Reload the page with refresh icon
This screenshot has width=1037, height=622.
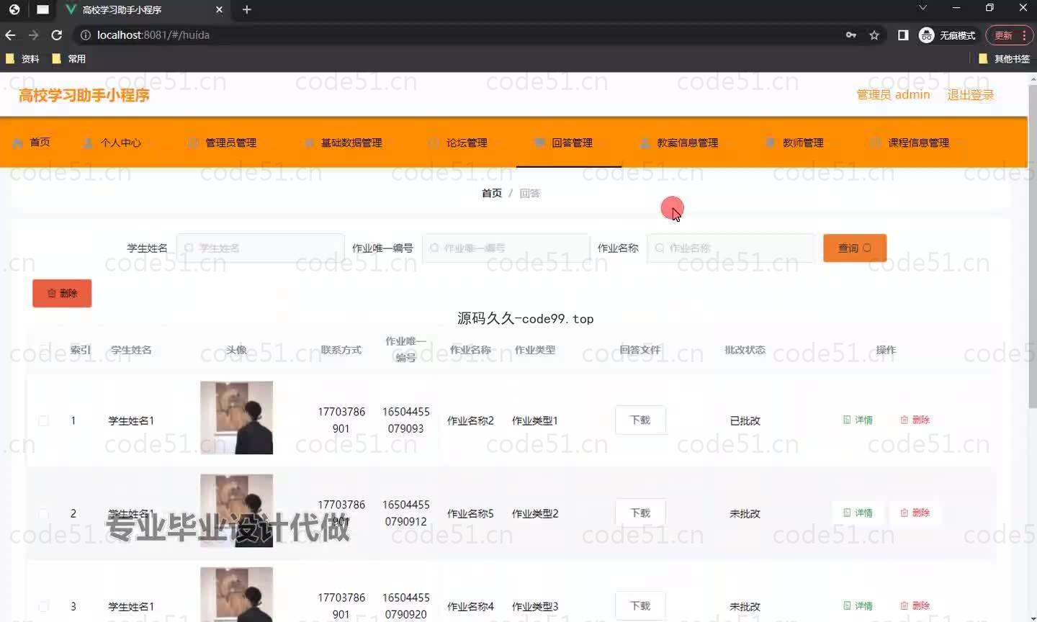coord(56,35)
